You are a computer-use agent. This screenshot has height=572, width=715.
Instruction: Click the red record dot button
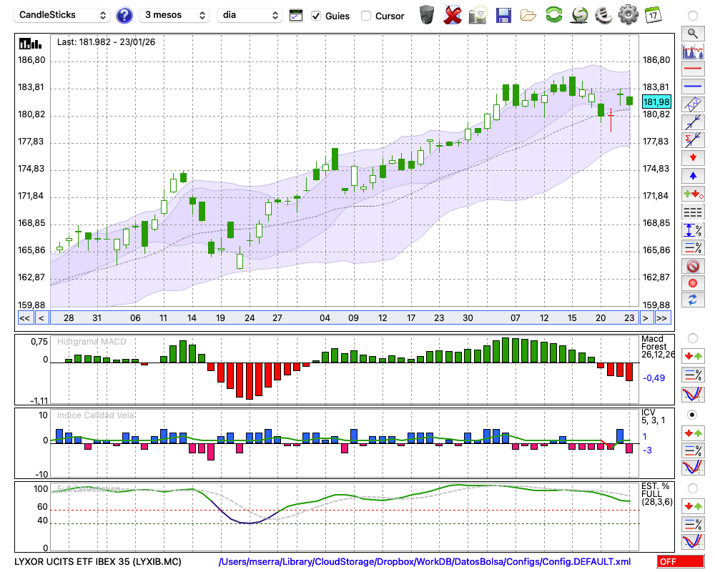693,283
